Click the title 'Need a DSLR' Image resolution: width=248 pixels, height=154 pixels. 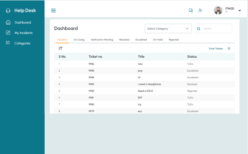coord(145,91)
